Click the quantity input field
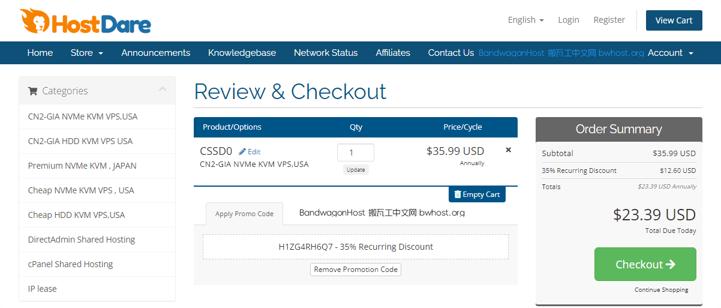The image size is (721, 308). click(x=356, y=152)
